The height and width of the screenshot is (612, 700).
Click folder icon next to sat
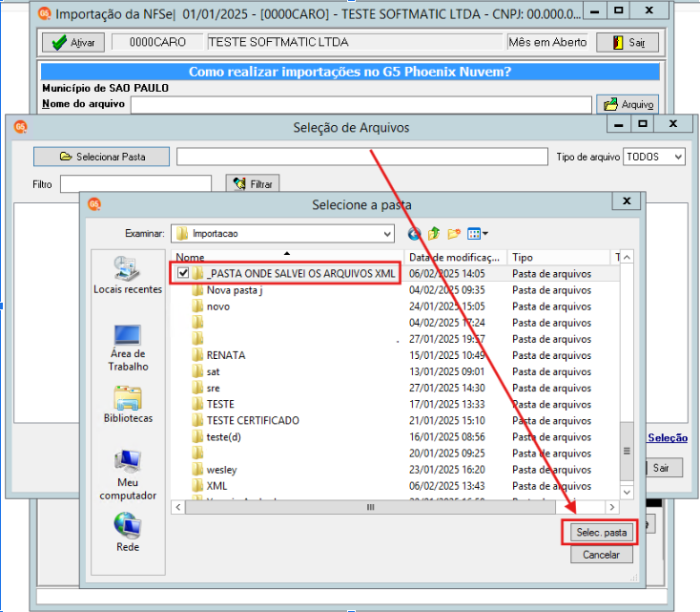coord(197,372)
